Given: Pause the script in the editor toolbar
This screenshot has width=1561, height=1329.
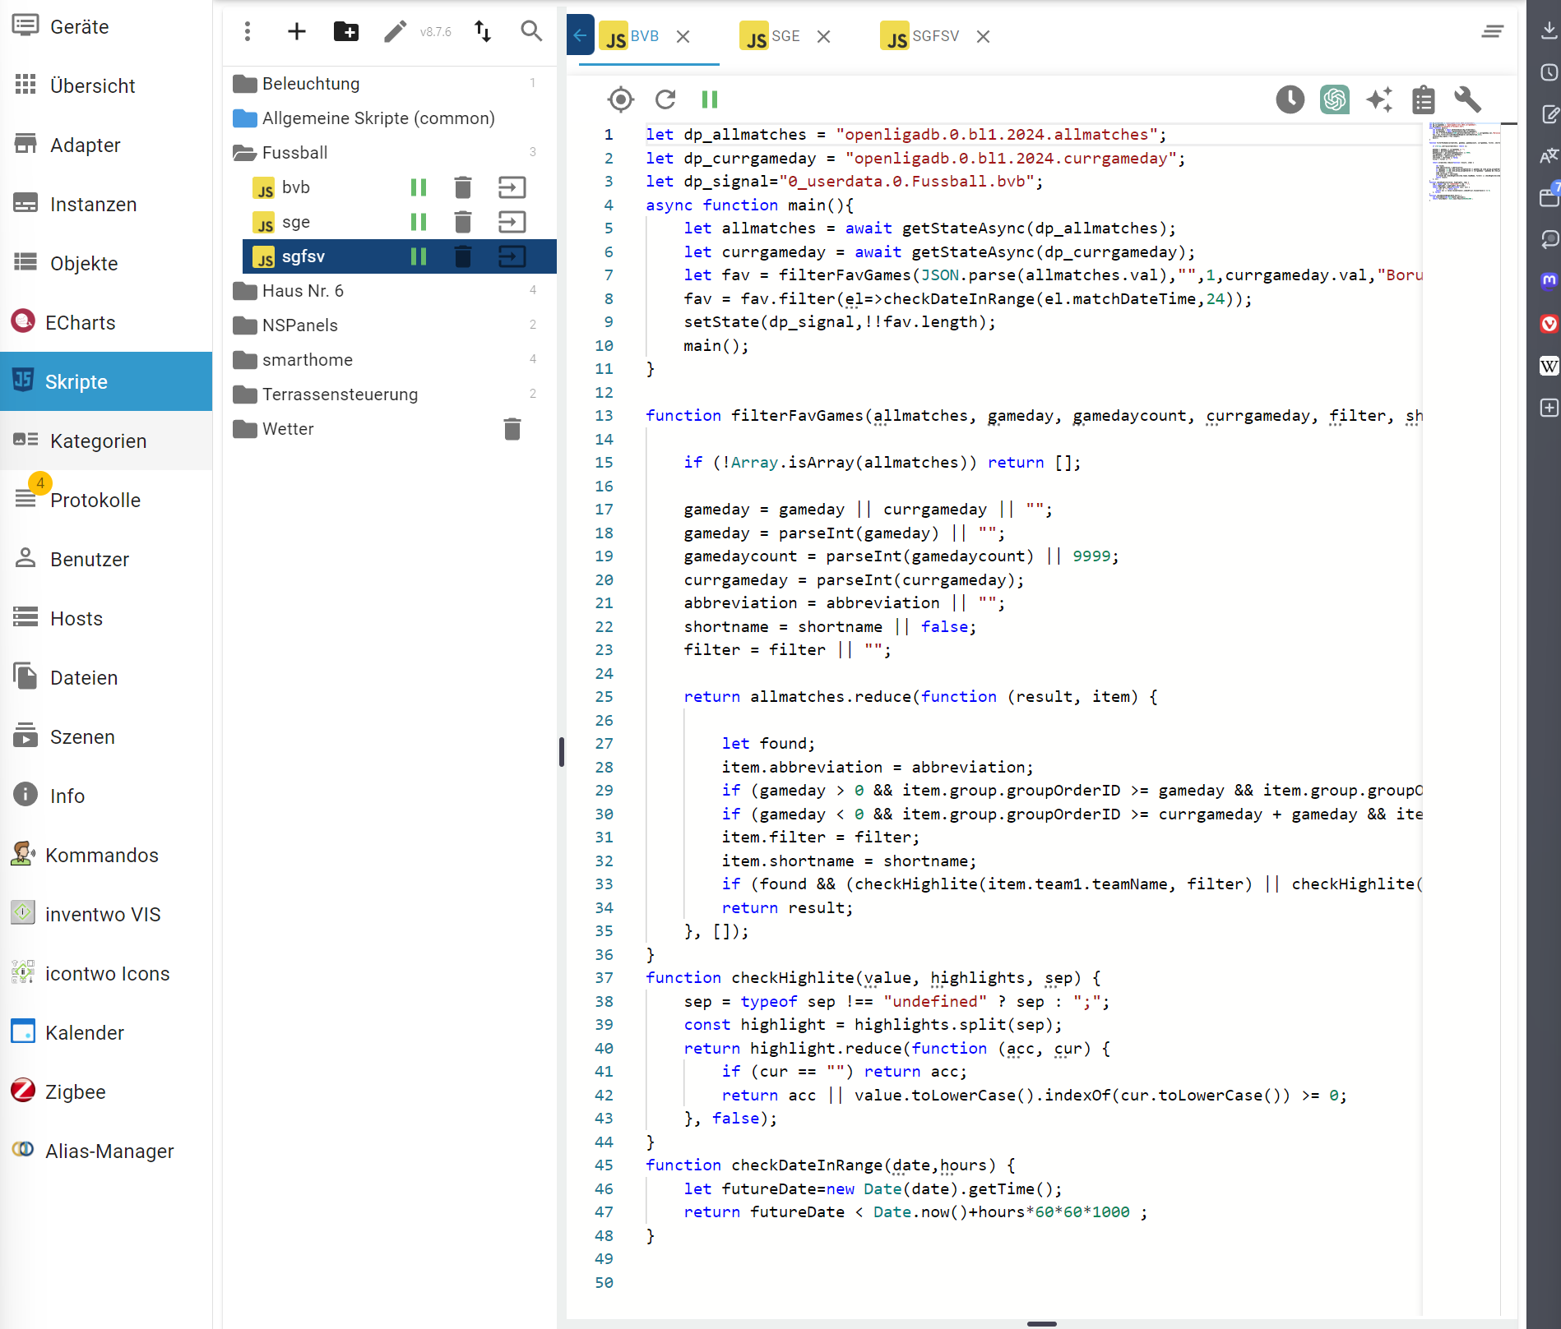Looking at the screenshot, I should click(x=710, y=99).
